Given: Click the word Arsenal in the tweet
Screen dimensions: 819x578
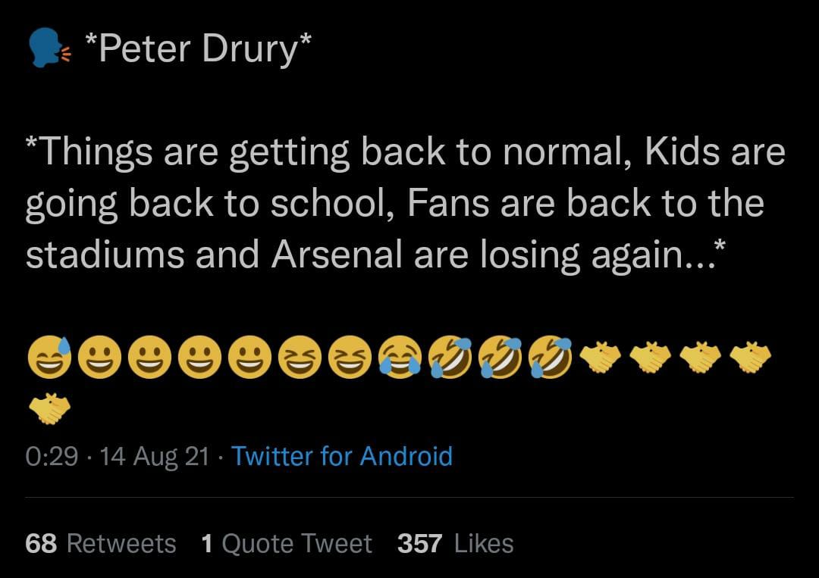Looking at the screenshot, I should (x=337, y=254).
